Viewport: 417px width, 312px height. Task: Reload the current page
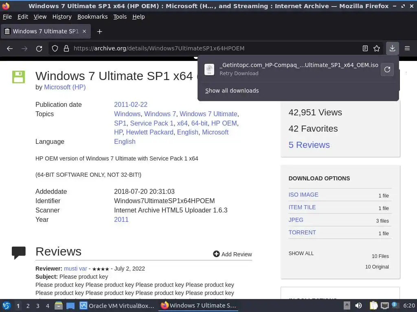tap(39, 49)
